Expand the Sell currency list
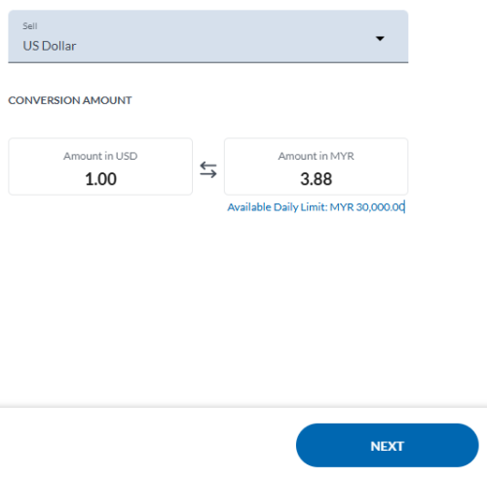 [380, 39]
